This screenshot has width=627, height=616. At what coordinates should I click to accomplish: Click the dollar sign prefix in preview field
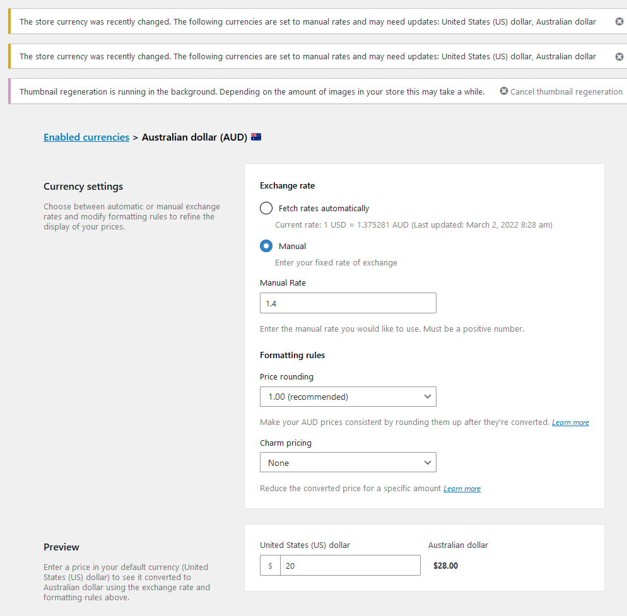[271, 566]
